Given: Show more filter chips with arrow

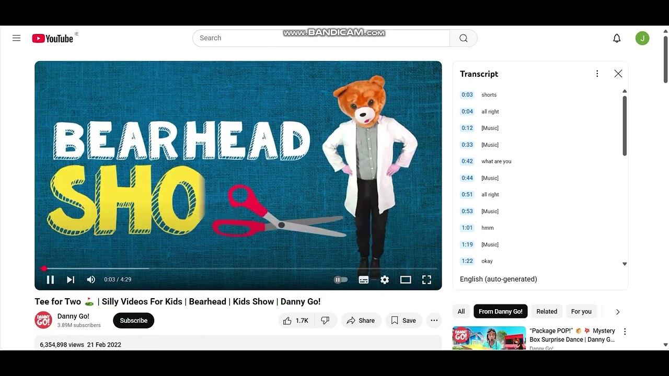Looking at the screenshot, I should click(x=618, y=312).
